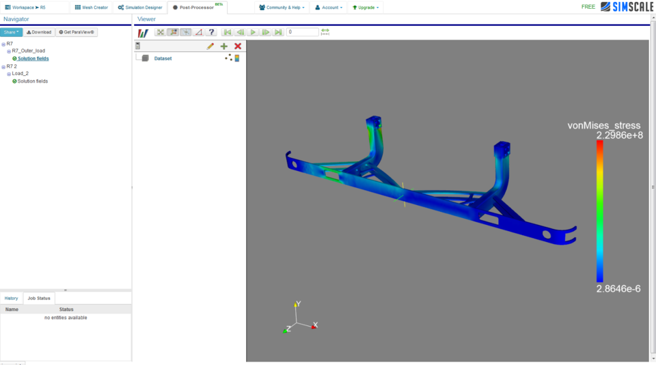Screen dimensions: 656x365
Task: Select Solution fields under Load_2
Action: [x=33, y=81]
